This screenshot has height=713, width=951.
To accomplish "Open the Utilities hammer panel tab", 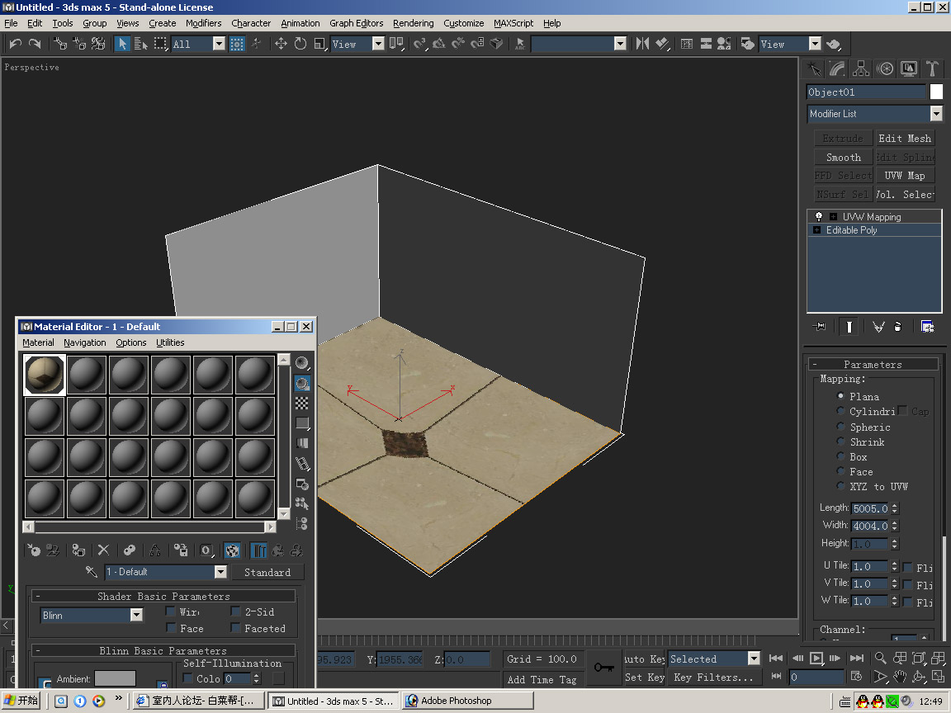I will click(x=932, y=69).
